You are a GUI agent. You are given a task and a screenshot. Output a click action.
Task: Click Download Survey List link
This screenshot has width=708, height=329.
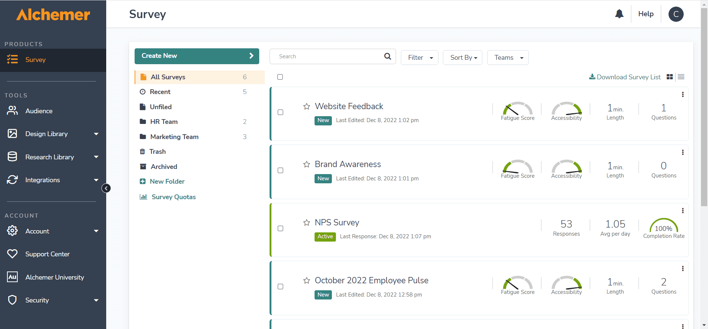pos(625,77)
